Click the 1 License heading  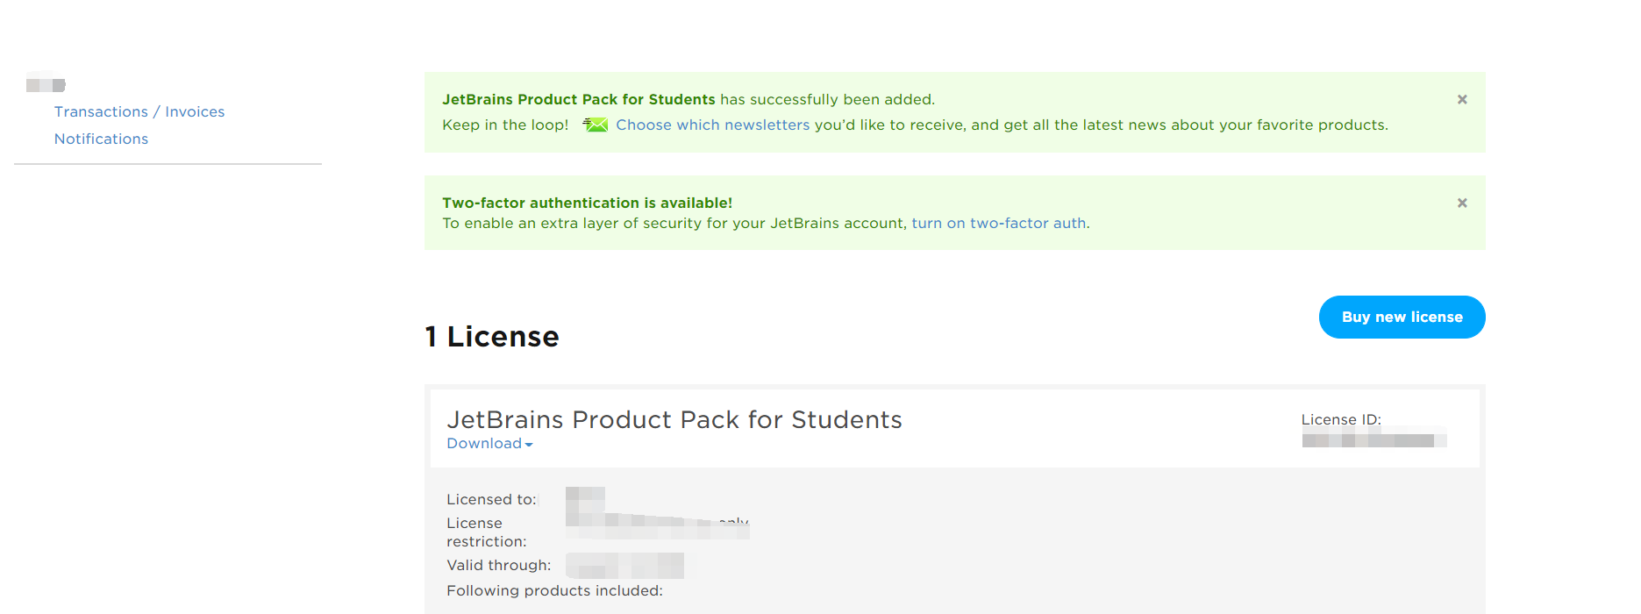click(x=491, y=336)
